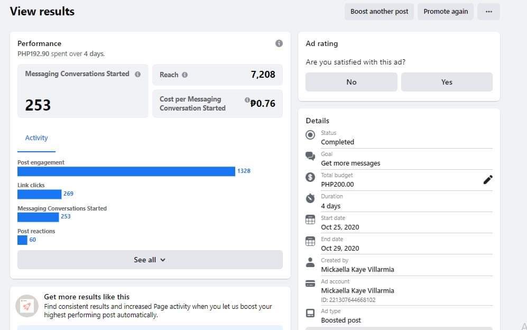Click the rocket boost thumbnail

(x=27, y=306)
